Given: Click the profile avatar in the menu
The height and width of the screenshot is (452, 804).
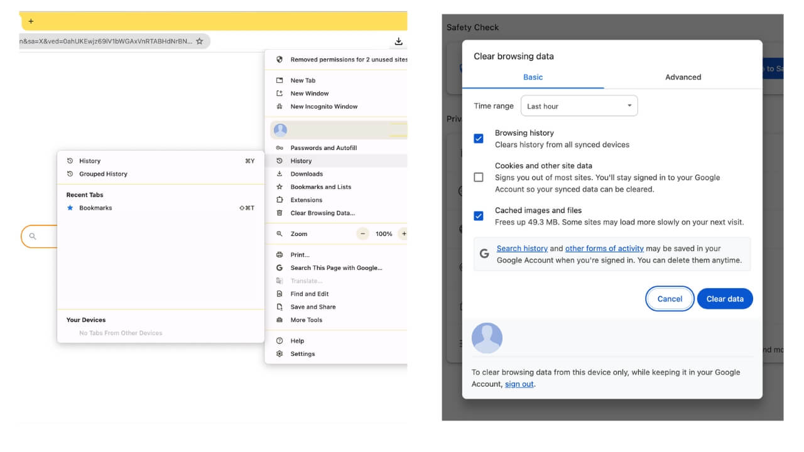Looking at the screenshot, I should tap(280, 130).
